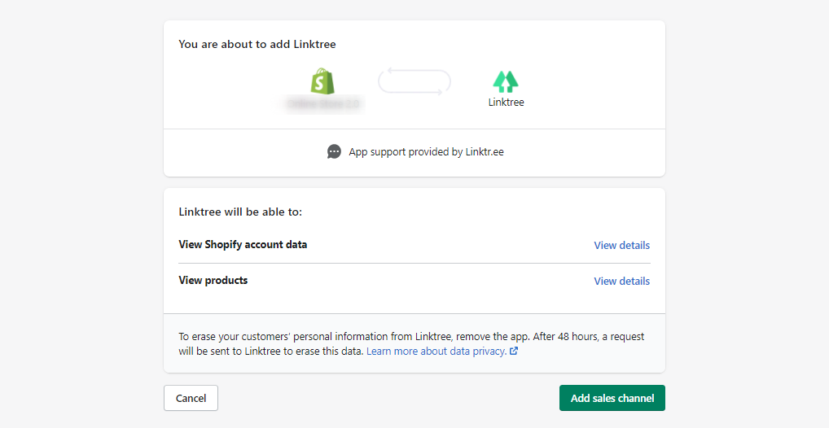Click the 'View Shopify account data' permission text
This screenshot has width=829, height=428.
click(x=243, y=244)
